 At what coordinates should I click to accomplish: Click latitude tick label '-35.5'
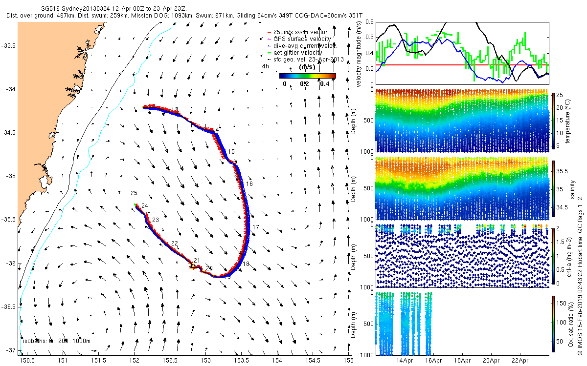click(x=8, y=220)
